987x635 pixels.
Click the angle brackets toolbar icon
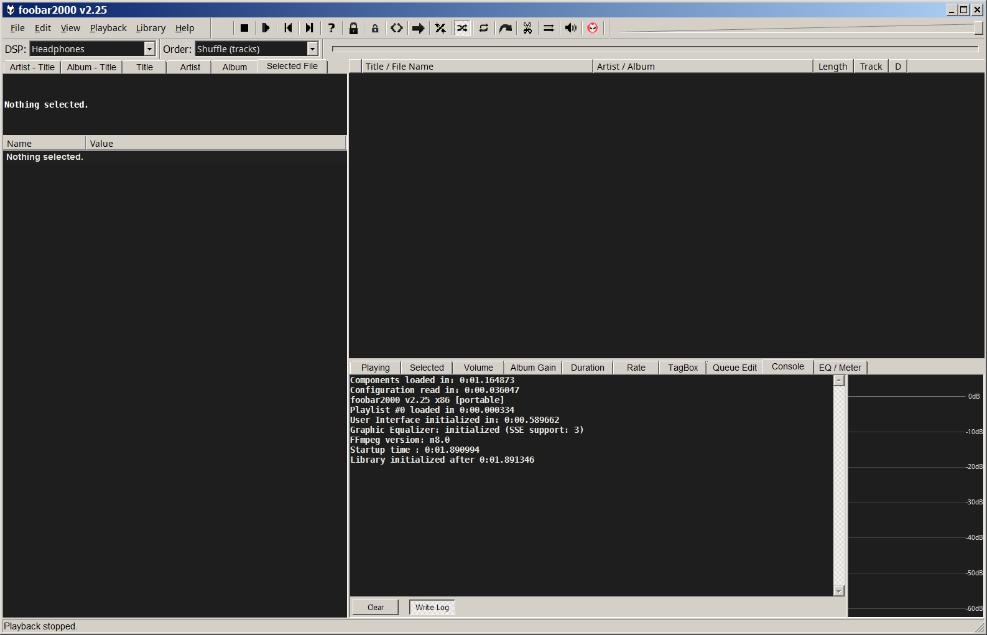click(x=397, y=28)
